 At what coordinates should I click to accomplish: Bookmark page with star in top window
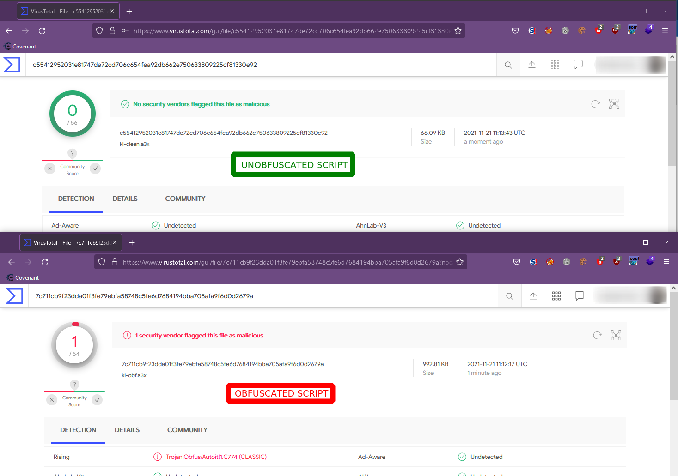pyautogui.click(x=458, y=30)
